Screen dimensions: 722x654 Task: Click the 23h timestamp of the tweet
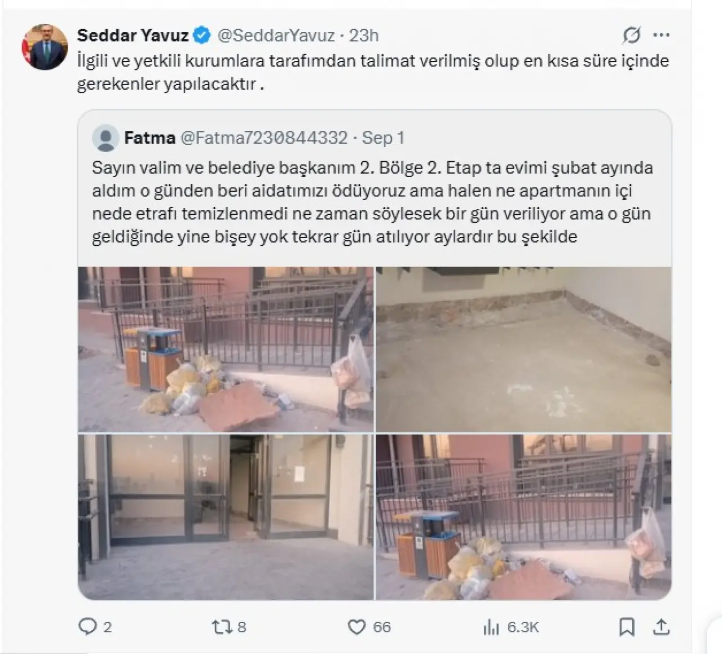(x=364, y=36)
